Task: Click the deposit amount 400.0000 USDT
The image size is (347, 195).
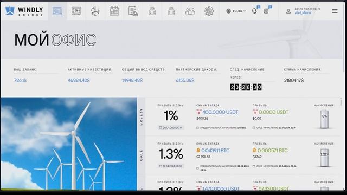Action: pyautogui.click(x=220, y=112)
